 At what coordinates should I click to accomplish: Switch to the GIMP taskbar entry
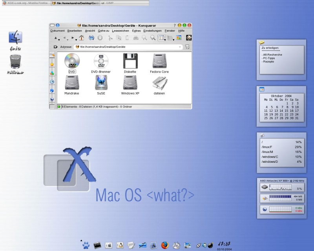(124, 3)
